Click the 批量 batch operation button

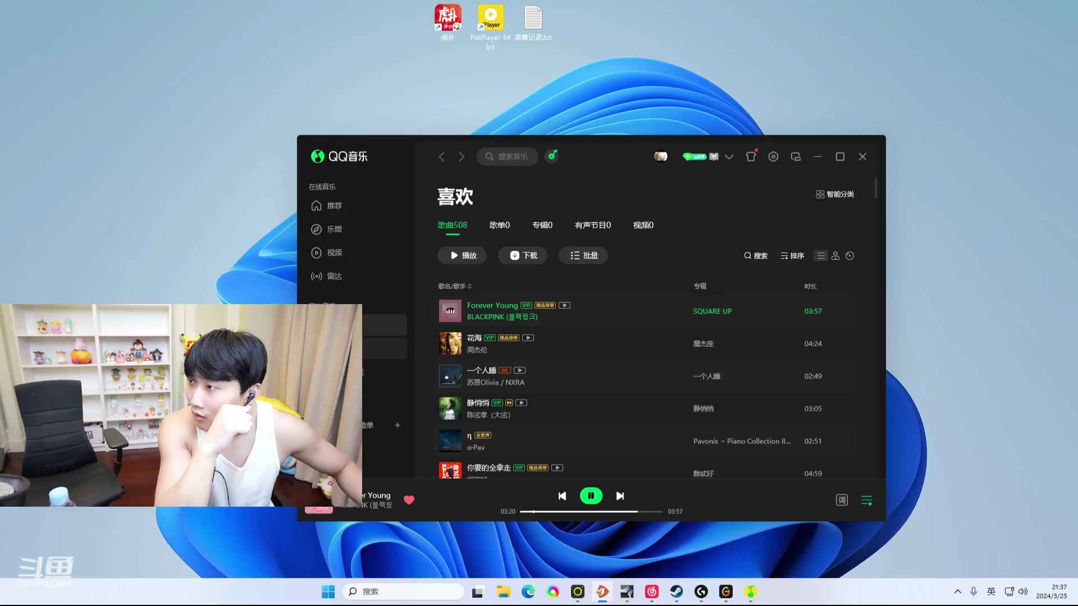[x=583, y=255]
